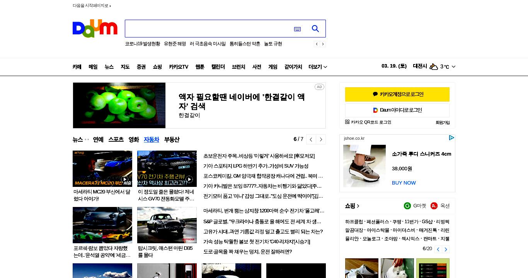Open 사전 menu item
The height and width of the screenshot is (278, 528).
coord(257,67)
